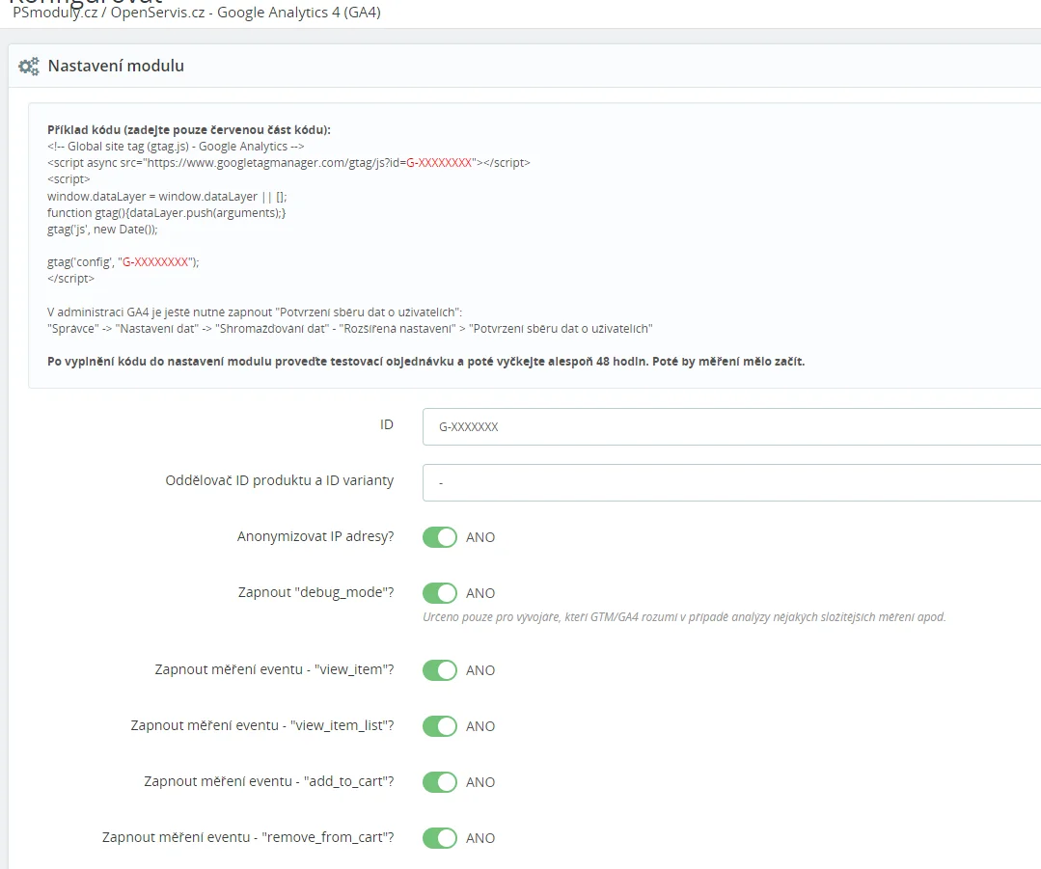Click red G-XXXXXXXX in the gtag config line
The height and width of the screenshot is (869, 1041).
point(155,261)
